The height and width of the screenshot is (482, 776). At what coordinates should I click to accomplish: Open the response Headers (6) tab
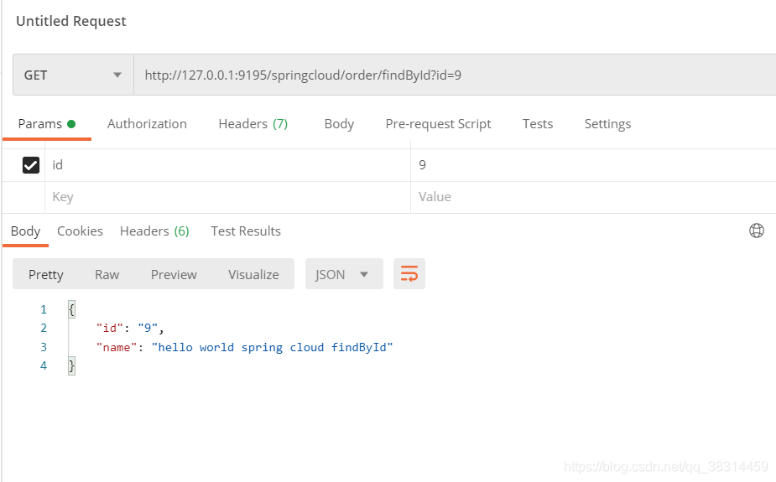pyautogui.click(x=154, y=231)
